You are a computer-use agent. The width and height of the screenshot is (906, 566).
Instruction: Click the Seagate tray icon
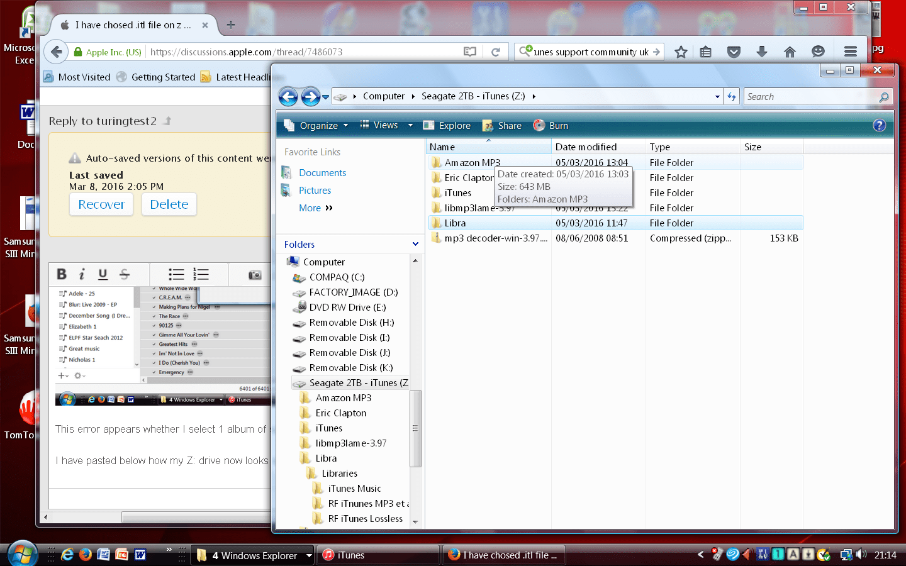(x=733, y=555)
